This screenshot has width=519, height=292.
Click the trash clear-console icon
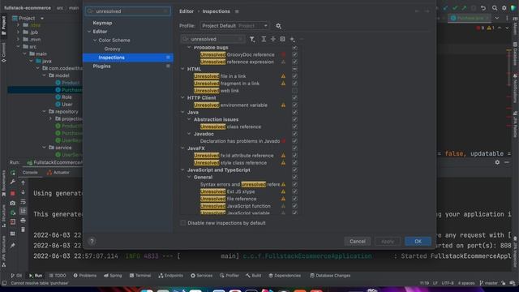24,230
